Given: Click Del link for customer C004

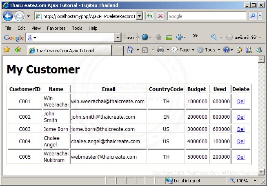Looking at the screenshot, I should [x=241, y=142].
